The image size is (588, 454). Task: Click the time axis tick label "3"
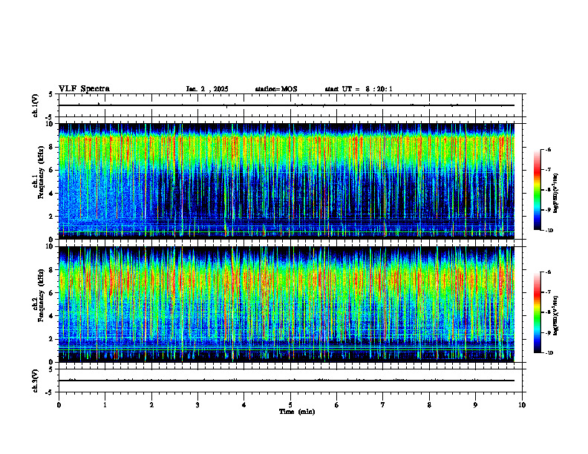[197, 405]
